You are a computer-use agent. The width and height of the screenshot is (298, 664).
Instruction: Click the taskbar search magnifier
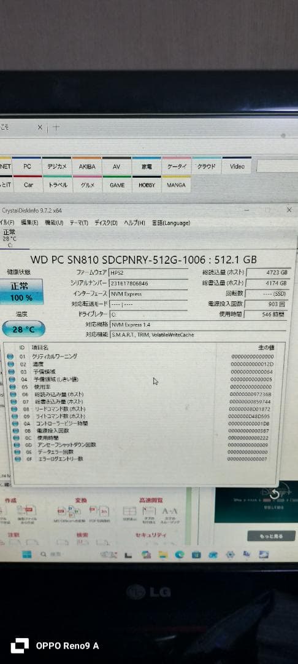tap(43, 554)
